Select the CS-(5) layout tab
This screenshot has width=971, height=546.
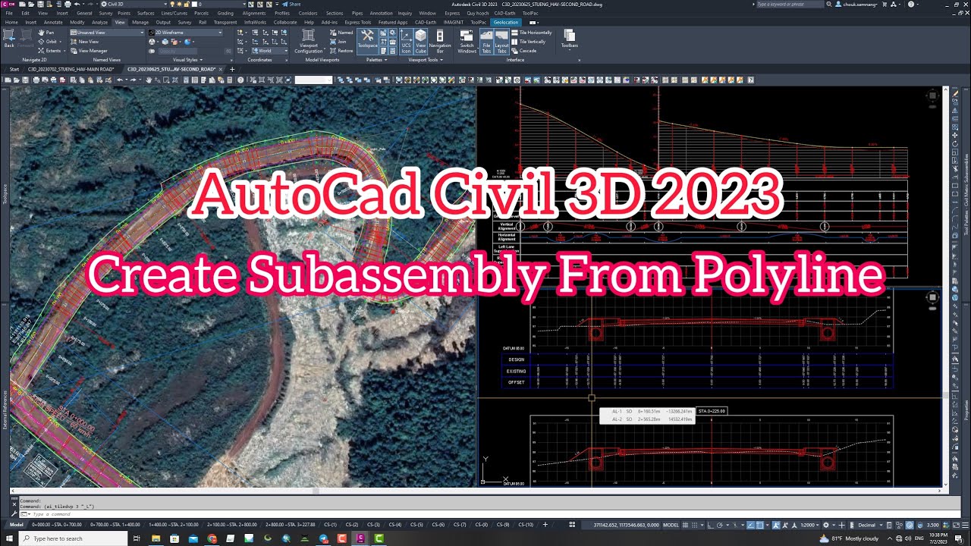(x=416, y=524)
